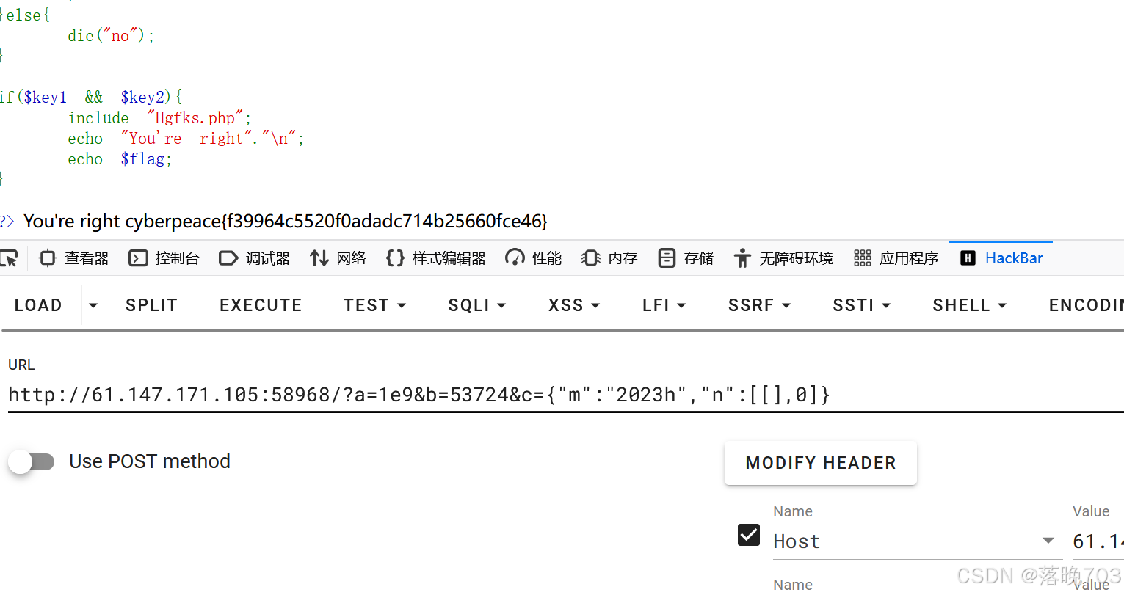The image size is (1124, 595).
Task: Expand the SQLI payload dropdown
Action: point(476,304)
